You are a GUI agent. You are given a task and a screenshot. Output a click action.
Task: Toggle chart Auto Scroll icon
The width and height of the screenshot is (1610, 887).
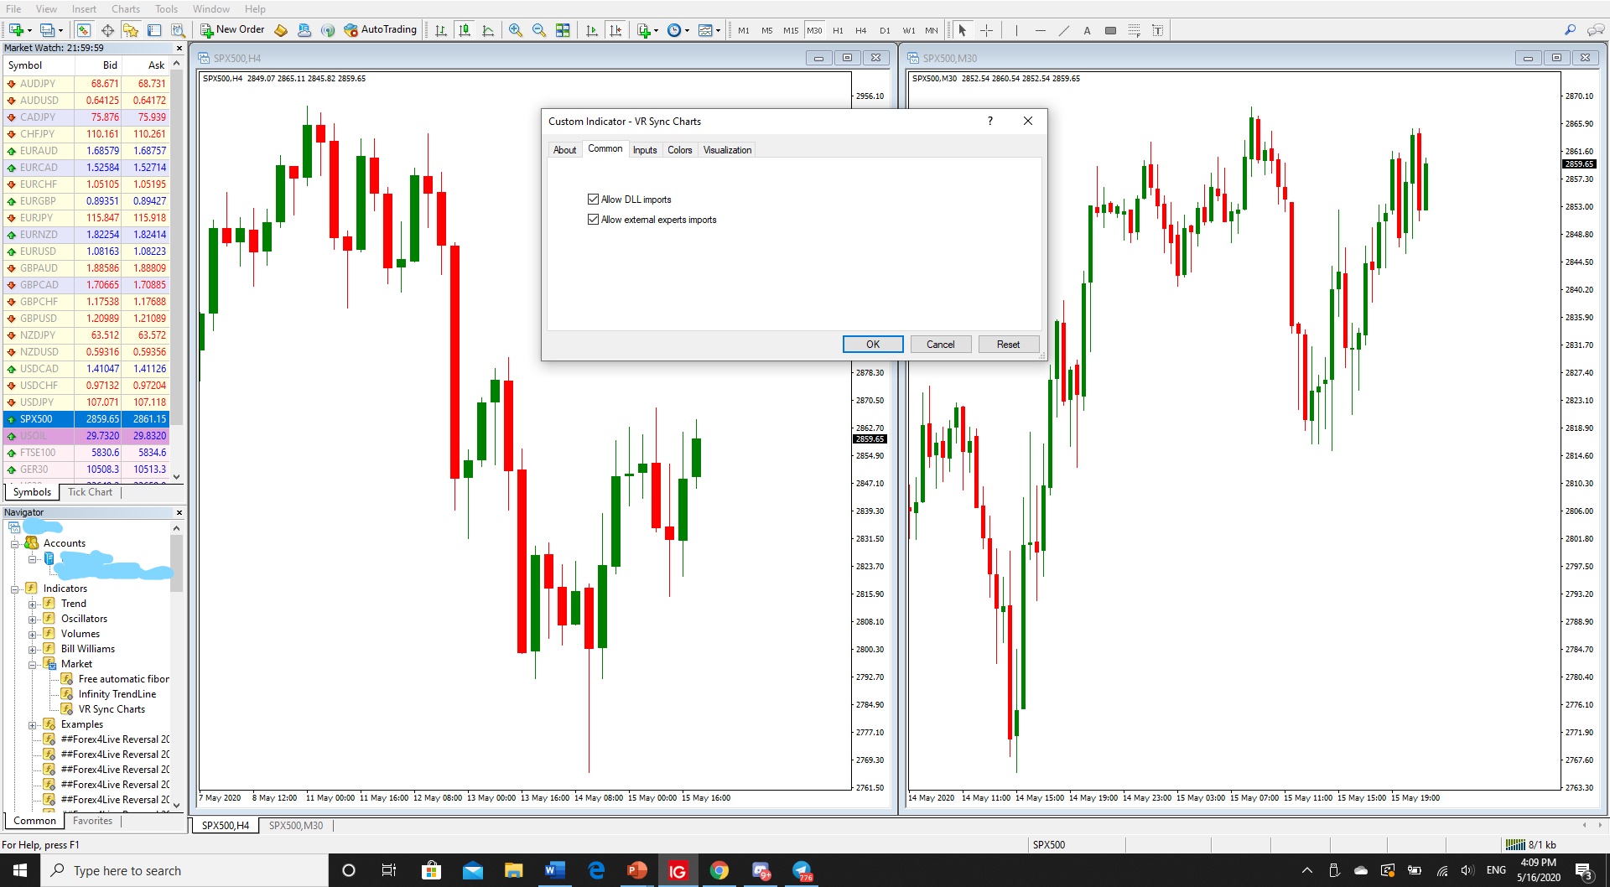coord(592,30)
